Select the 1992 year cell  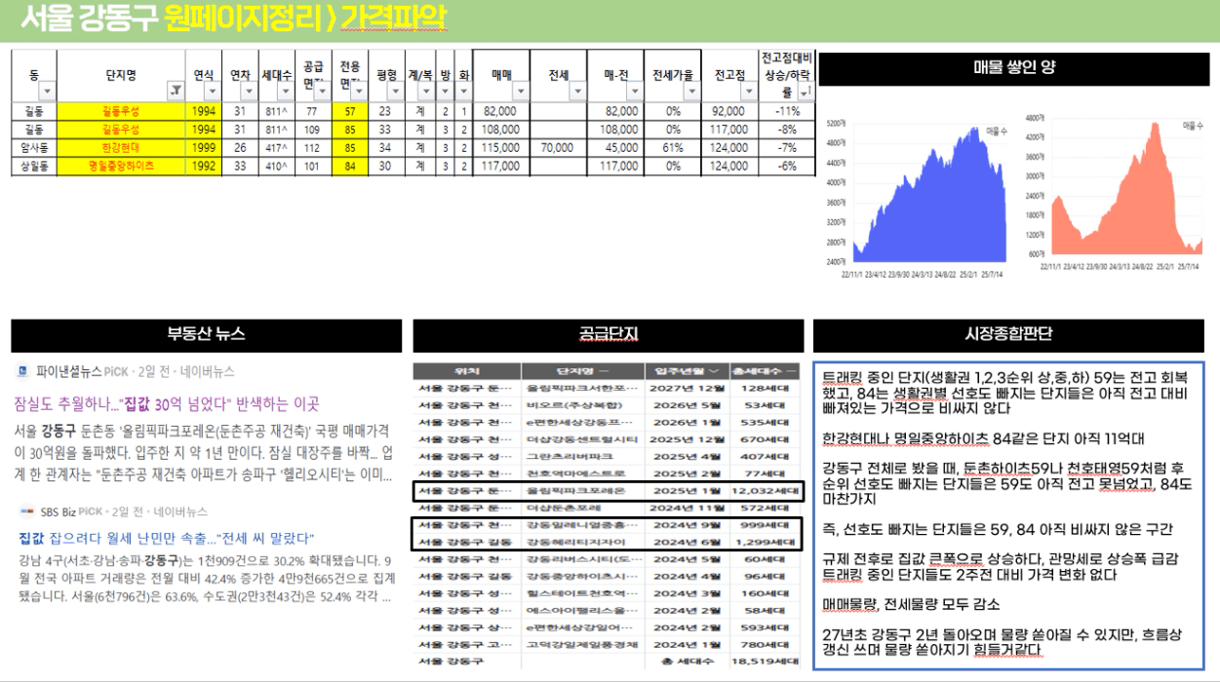click(x=204, y=167)
